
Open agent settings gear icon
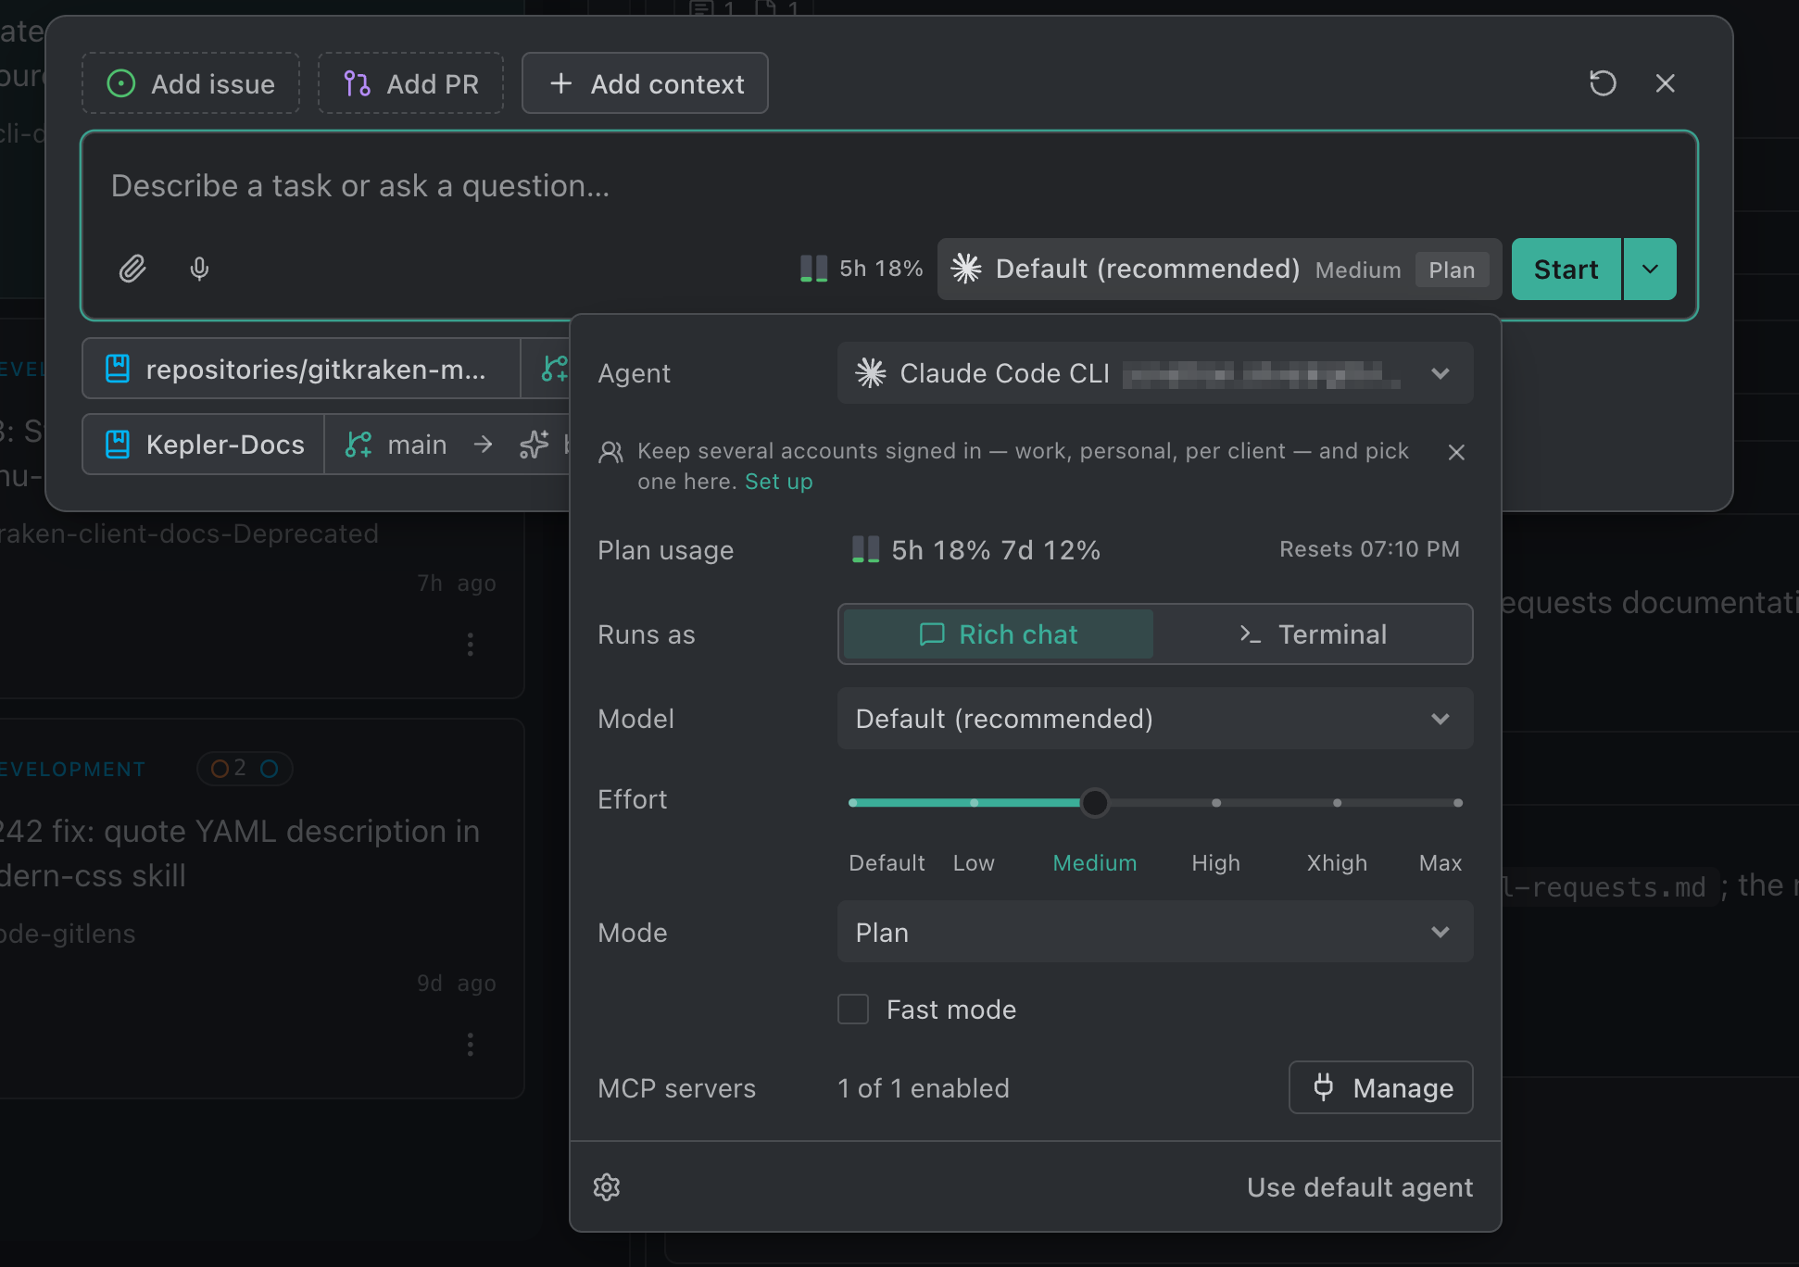point(607,1187)
